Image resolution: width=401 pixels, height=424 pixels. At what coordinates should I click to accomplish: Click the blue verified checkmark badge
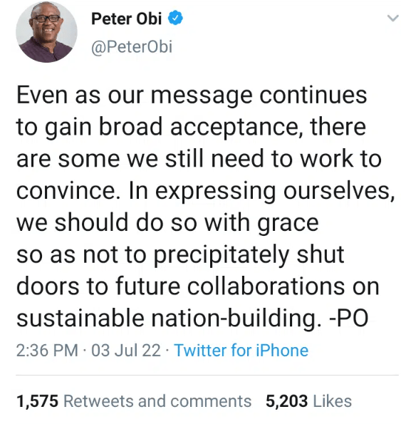click(176, 18)
